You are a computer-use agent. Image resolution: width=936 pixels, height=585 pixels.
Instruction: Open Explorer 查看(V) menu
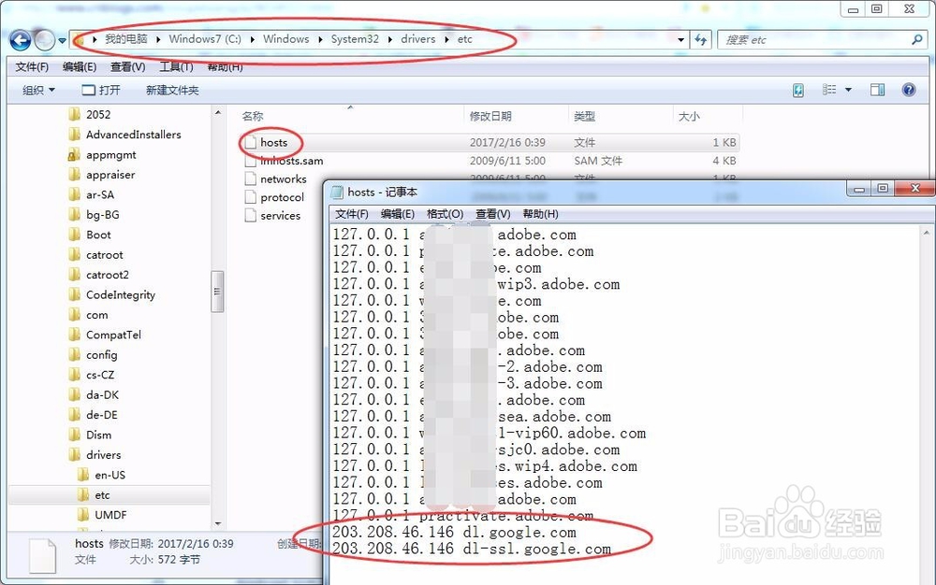[127, 66]
